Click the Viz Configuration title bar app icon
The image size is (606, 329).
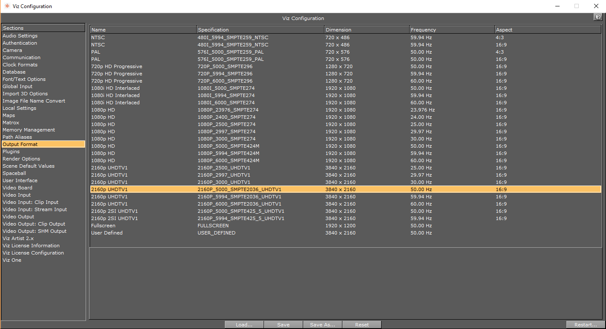(7, 6)
